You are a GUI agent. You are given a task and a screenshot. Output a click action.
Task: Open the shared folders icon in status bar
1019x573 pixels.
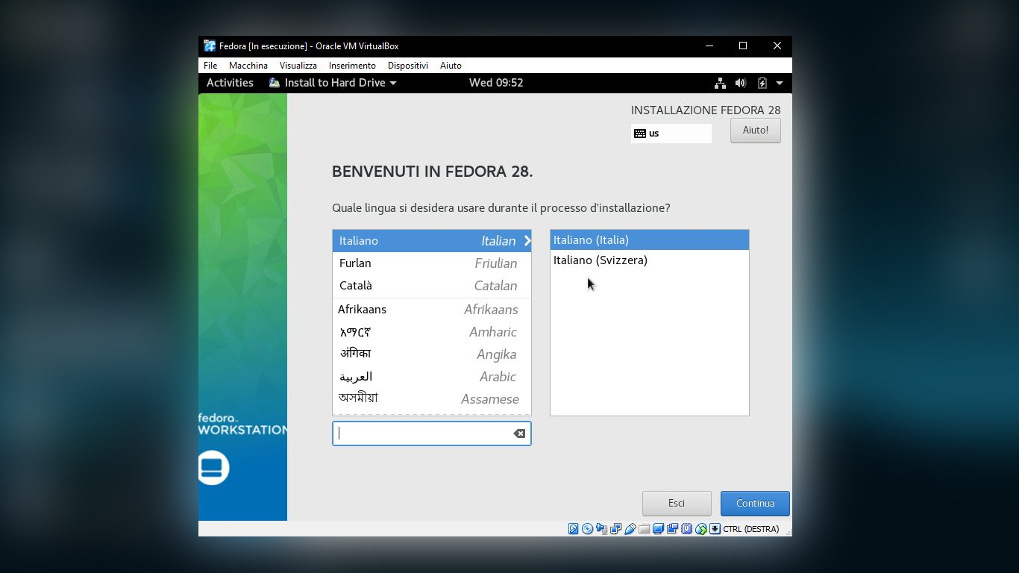click(x=644, y=528)
